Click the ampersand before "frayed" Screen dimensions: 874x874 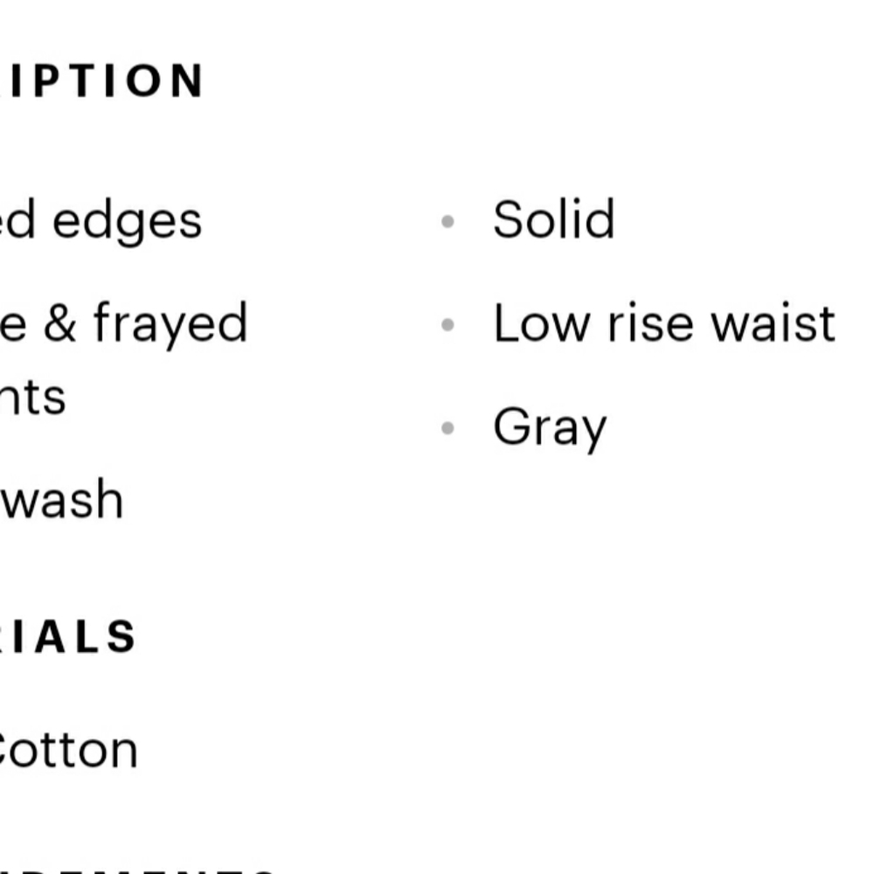pos(59,323)
